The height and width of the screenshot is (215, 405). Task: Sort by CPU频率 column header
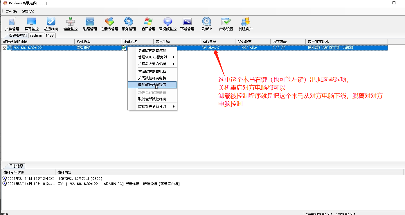253,42
